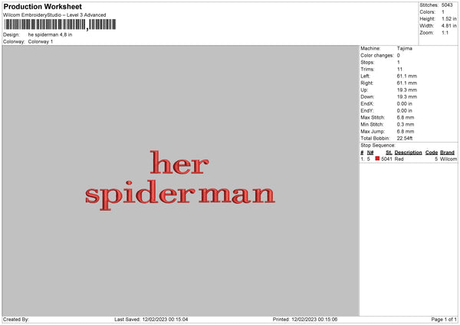Click the barcode at the top

click(60, 25)
